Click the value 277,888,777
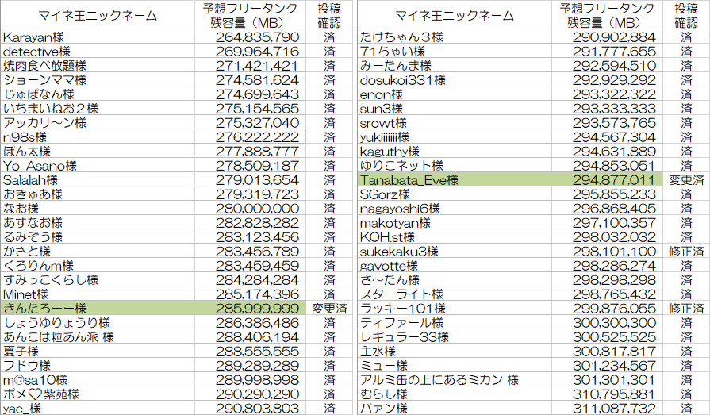 click(257, 152)
